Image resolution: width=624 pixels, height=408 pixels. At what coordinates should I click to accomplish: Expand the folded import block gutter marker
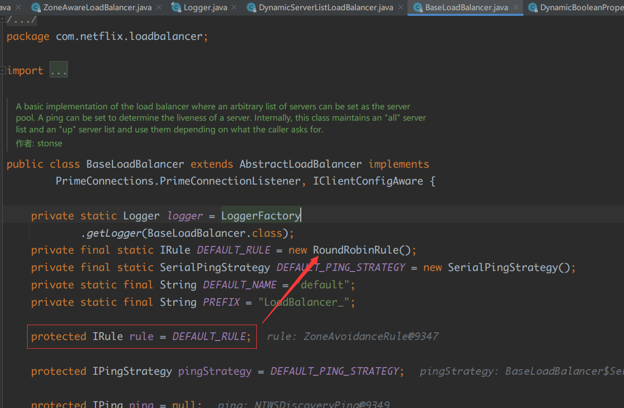tap(3, 71)
